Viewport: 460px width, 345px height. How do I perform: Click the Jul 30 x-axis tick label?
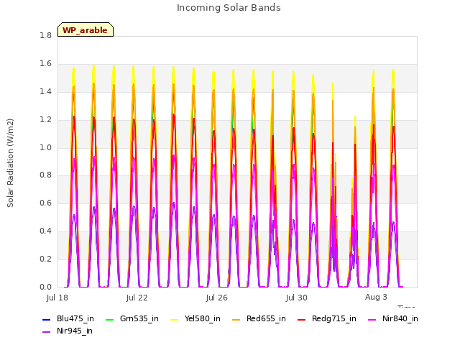click(297, 298)
